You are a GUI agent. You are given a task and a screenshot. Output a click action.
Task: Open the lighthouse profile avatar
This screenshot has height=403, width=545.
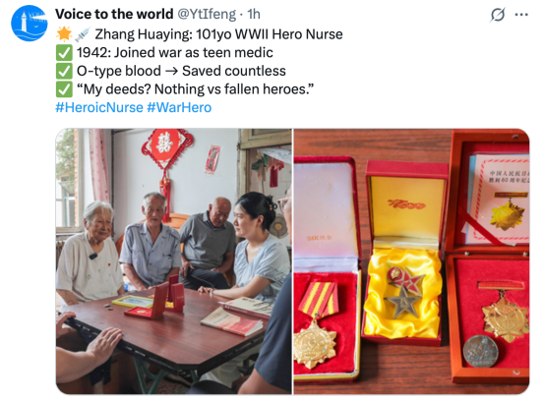(x=30, y=23)
